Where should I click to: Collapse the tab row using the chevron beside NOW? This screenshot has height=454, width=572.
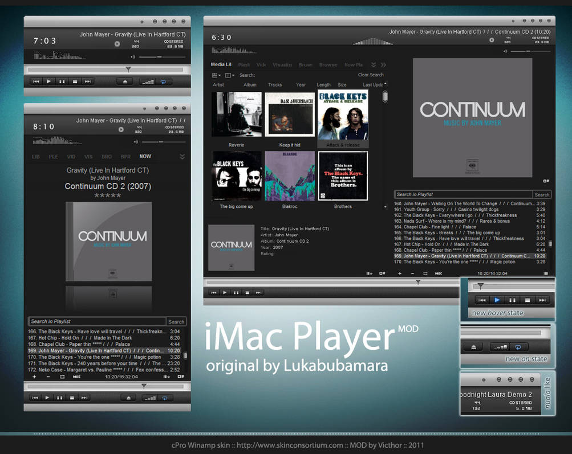(181, 156)
